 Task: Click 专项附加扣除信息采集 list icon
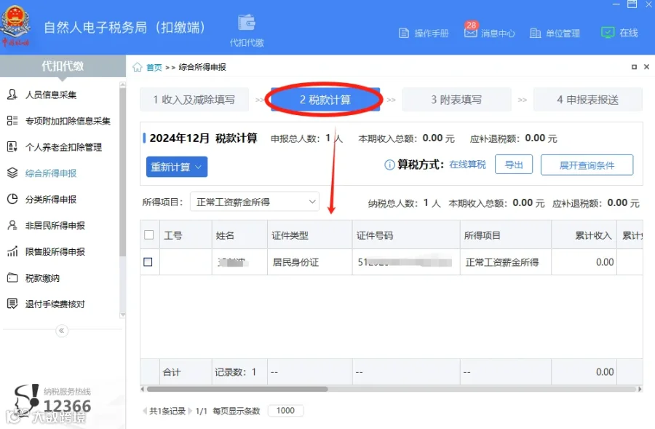click(12, 121)
